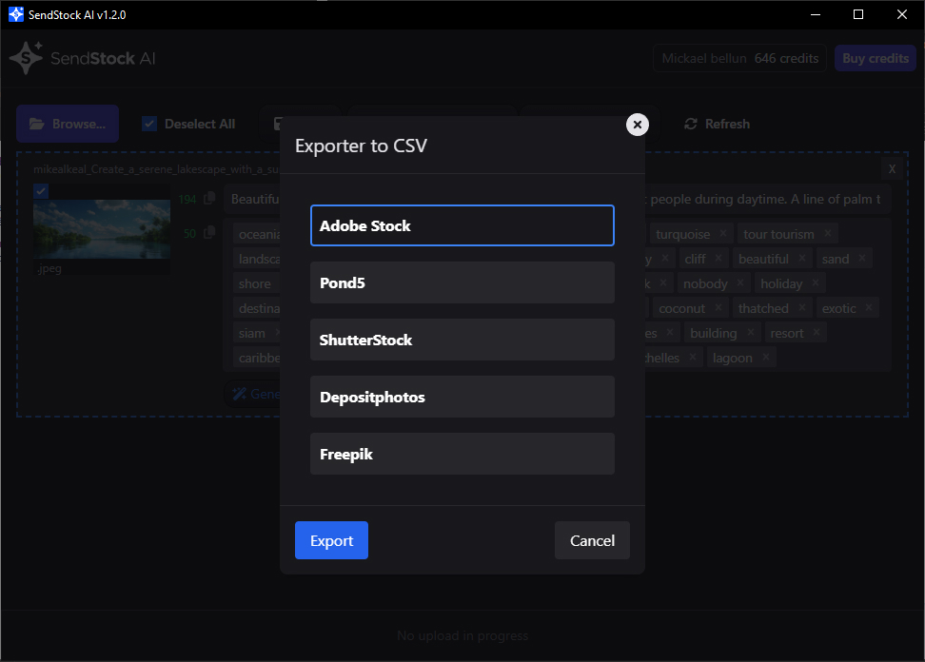Copy keywords using icon beside 50

tap(208, 233)
